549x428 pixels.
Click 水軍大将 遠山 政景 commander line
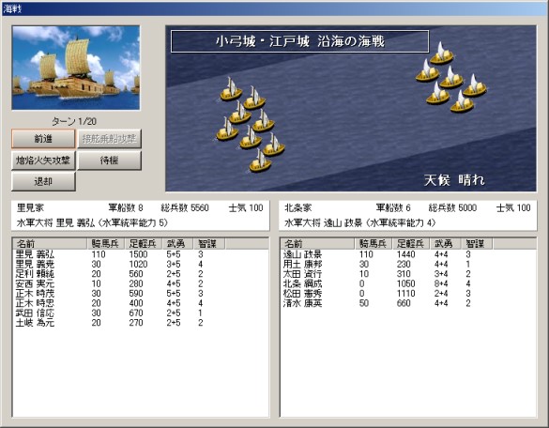point(359,222)
